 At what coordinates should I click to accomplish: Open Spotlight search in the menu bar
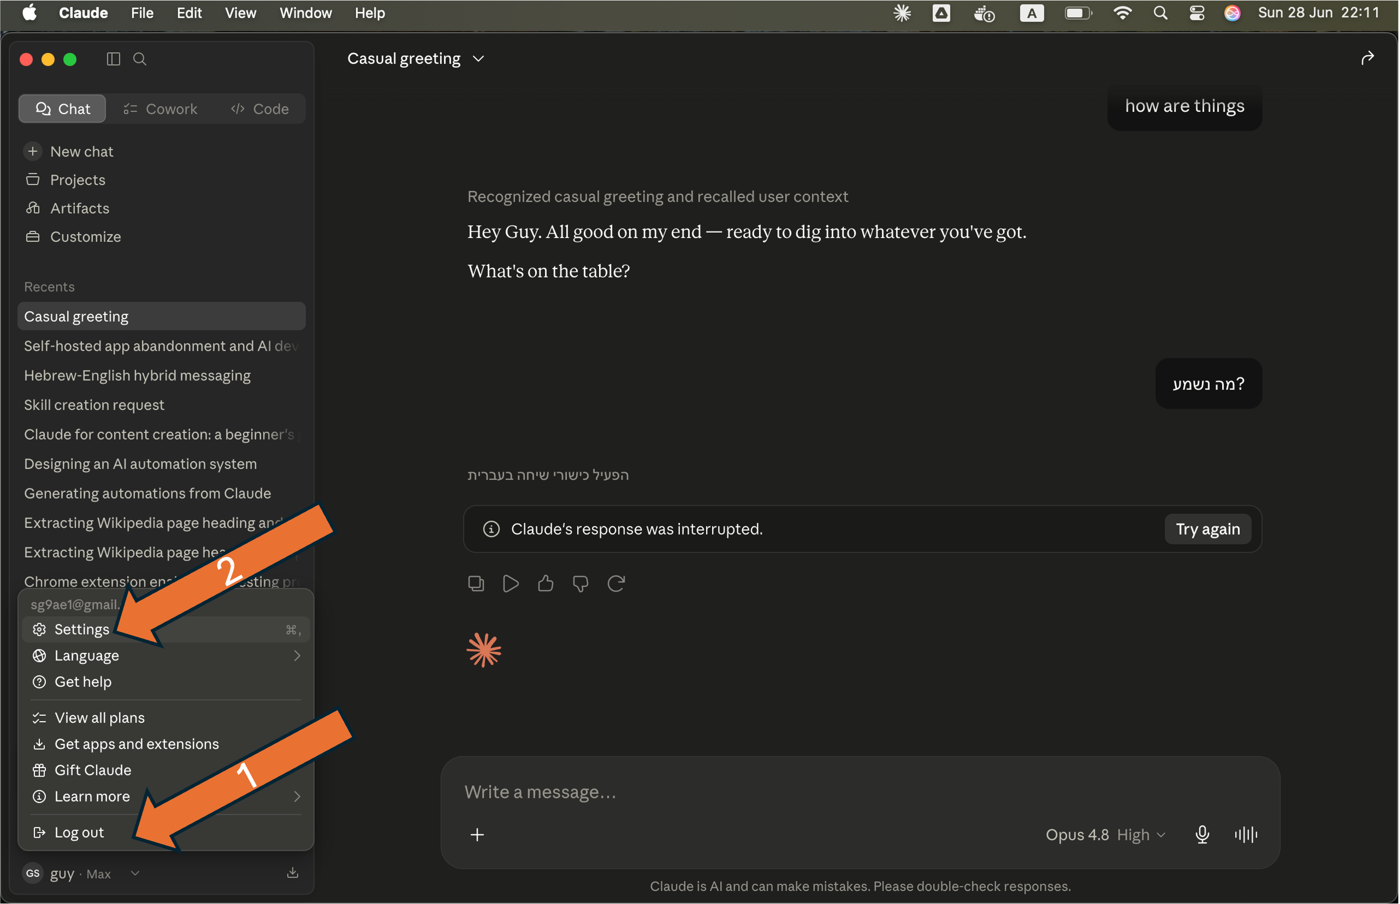pos(1160,13)
